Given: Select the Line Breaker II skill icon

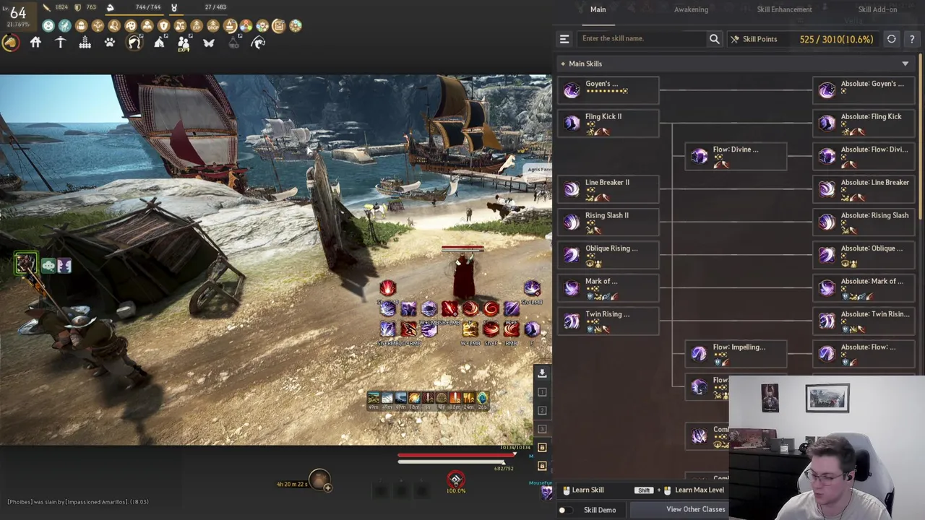Looking at the screenshot, I should tap(572, 189).
